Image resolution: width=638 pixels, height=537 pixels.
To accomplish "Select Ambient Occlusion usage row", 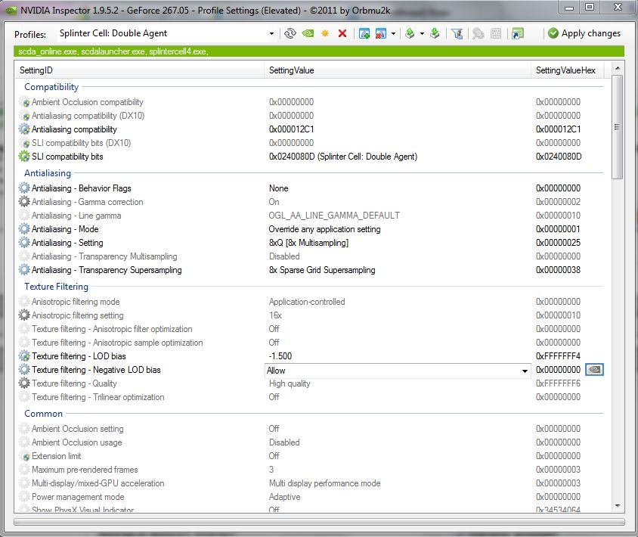I will click(x=309, y=442).
